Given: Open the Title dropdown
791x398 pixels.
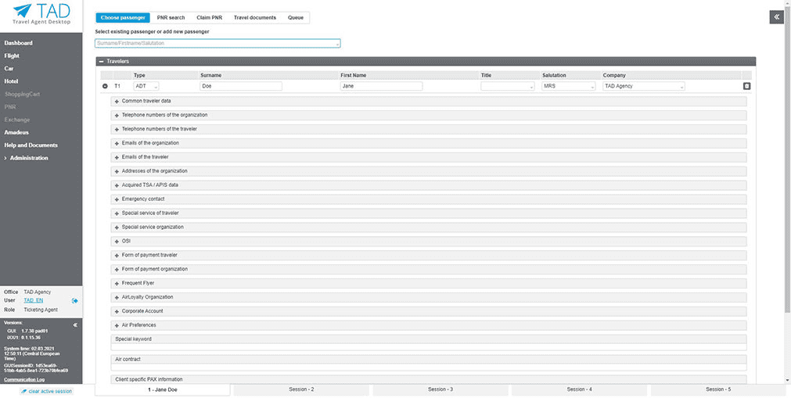Looking at the screenshot, I should click(508, 86).
